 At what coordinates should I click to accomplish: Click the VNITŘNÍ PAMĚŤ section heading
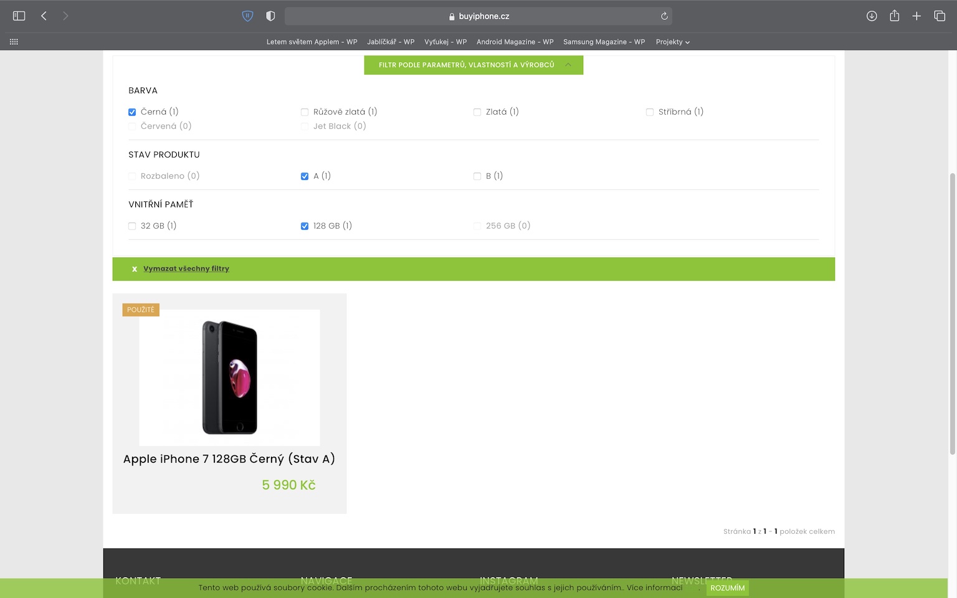pyautogui.click(x=161, y=204)
